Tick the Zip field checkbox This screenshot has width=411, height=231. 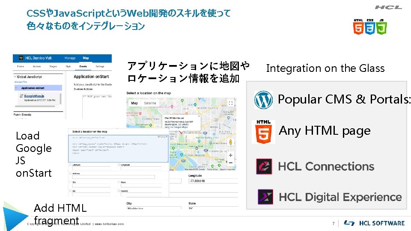[x=70, y=191]
